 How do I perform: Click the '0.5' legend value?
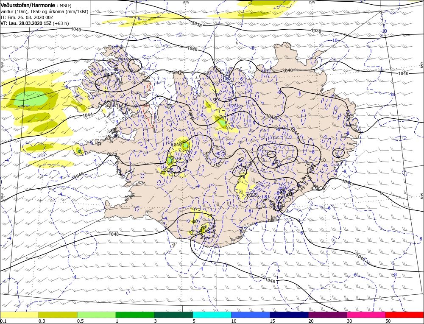[x=80, y=321]
